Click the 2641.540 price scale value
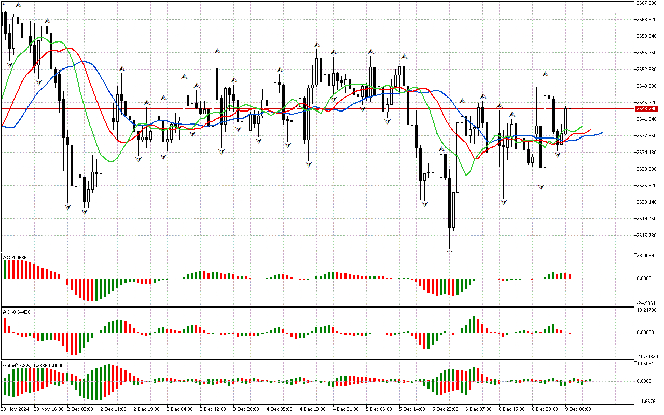Viewport: 664px width, 415px height. (646, 119)
